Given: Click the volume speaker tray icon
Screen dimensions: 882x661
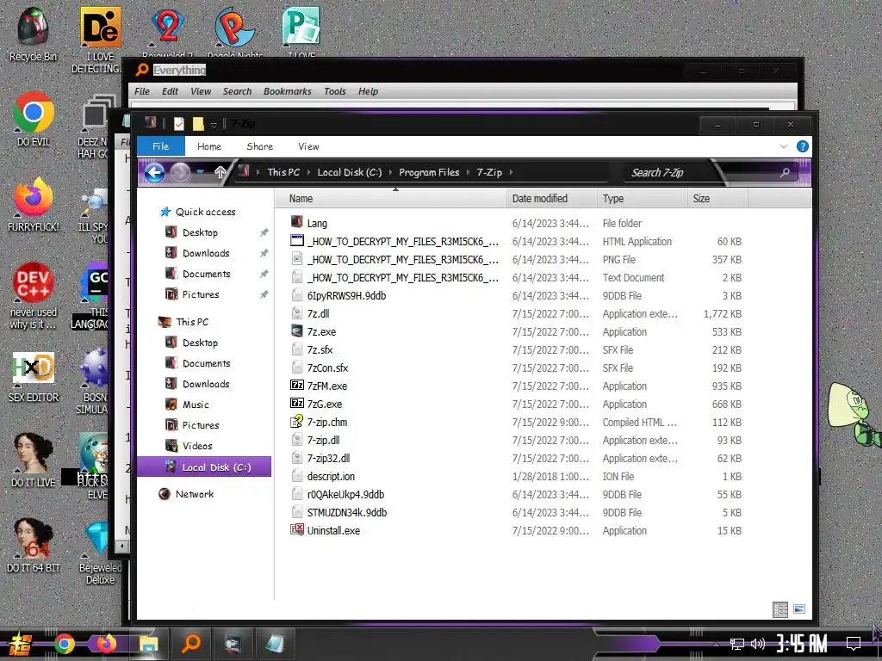Looking at the screenshot, I should click(x=758, y=643).
